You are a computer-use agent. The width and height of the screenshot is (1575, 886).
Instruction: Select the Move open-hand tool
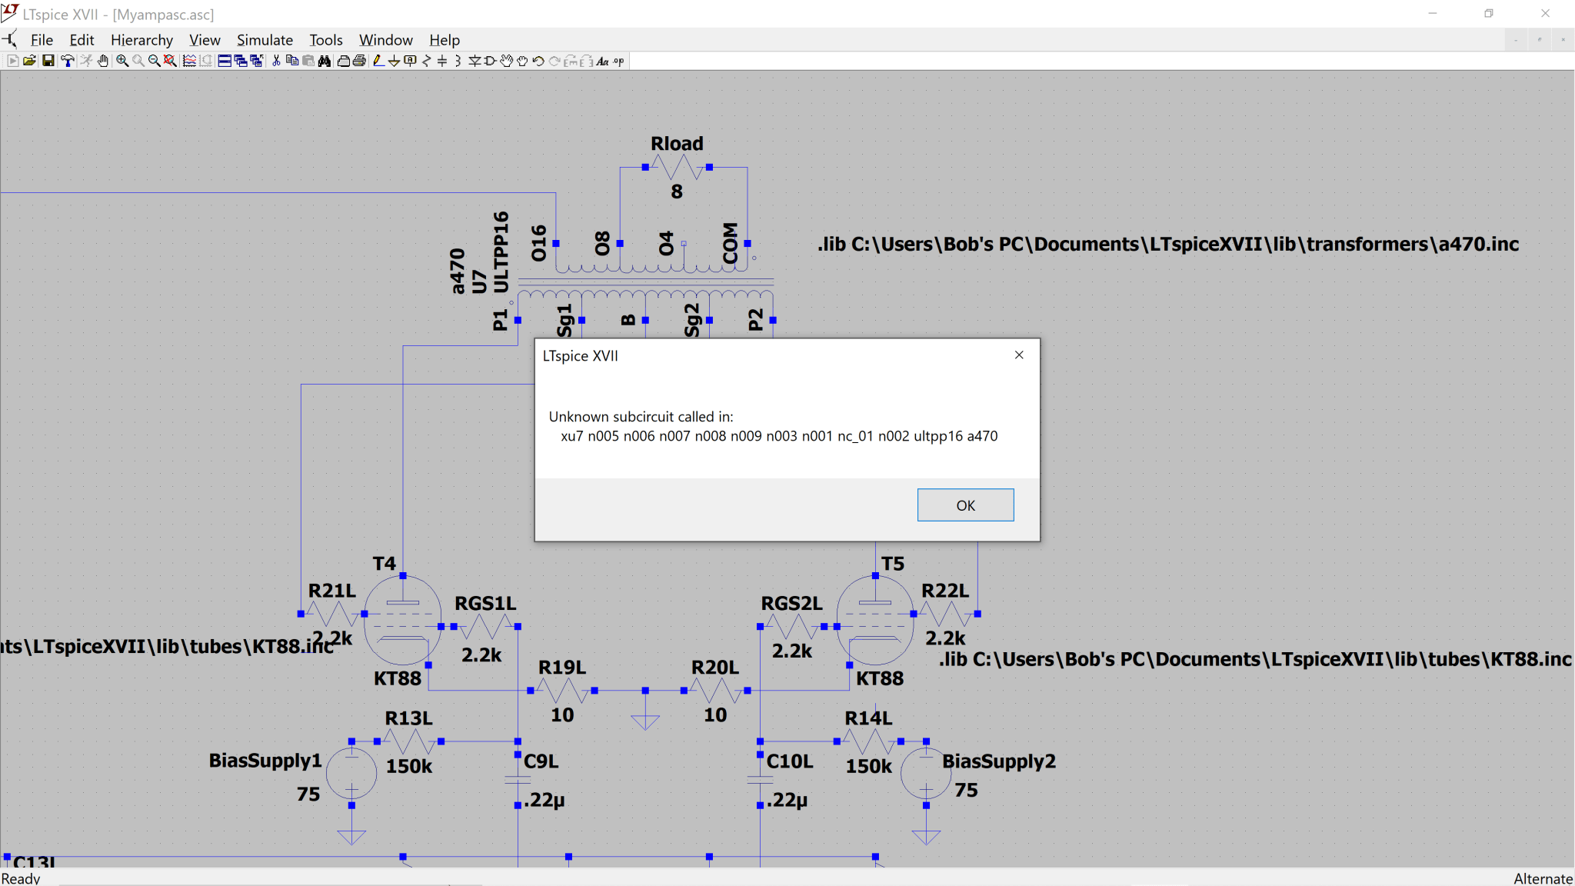(x=506, y=61)
